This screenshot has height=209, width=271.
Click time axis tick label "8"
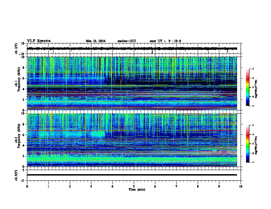(x=198, y=186)
